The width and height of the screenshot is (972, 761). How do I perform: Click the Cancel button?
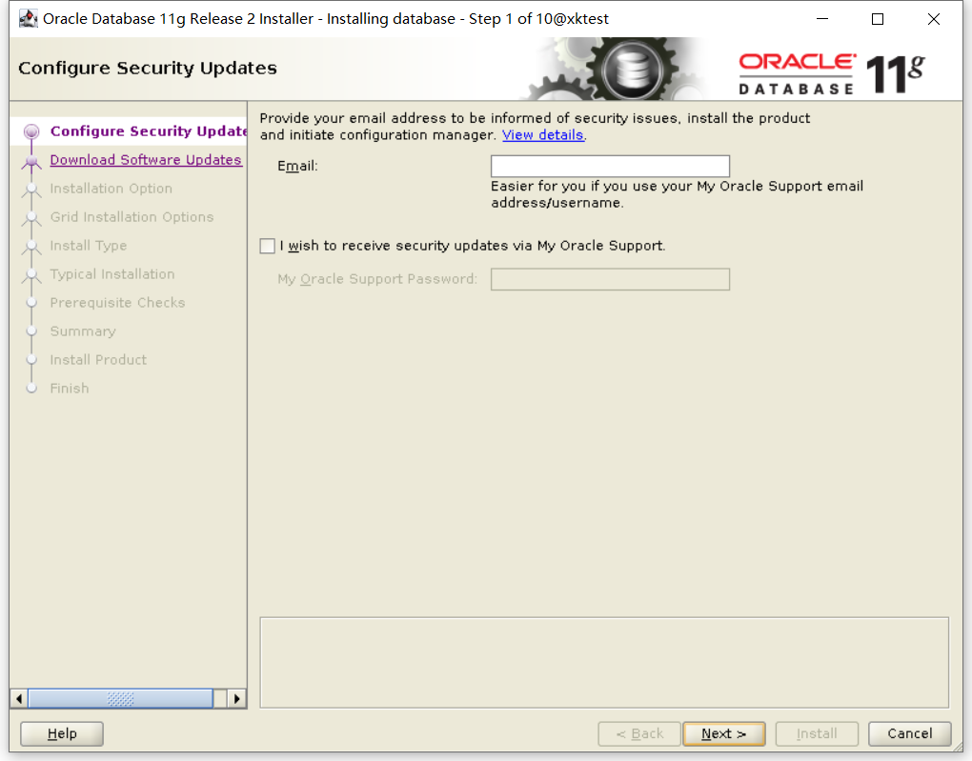909,733
